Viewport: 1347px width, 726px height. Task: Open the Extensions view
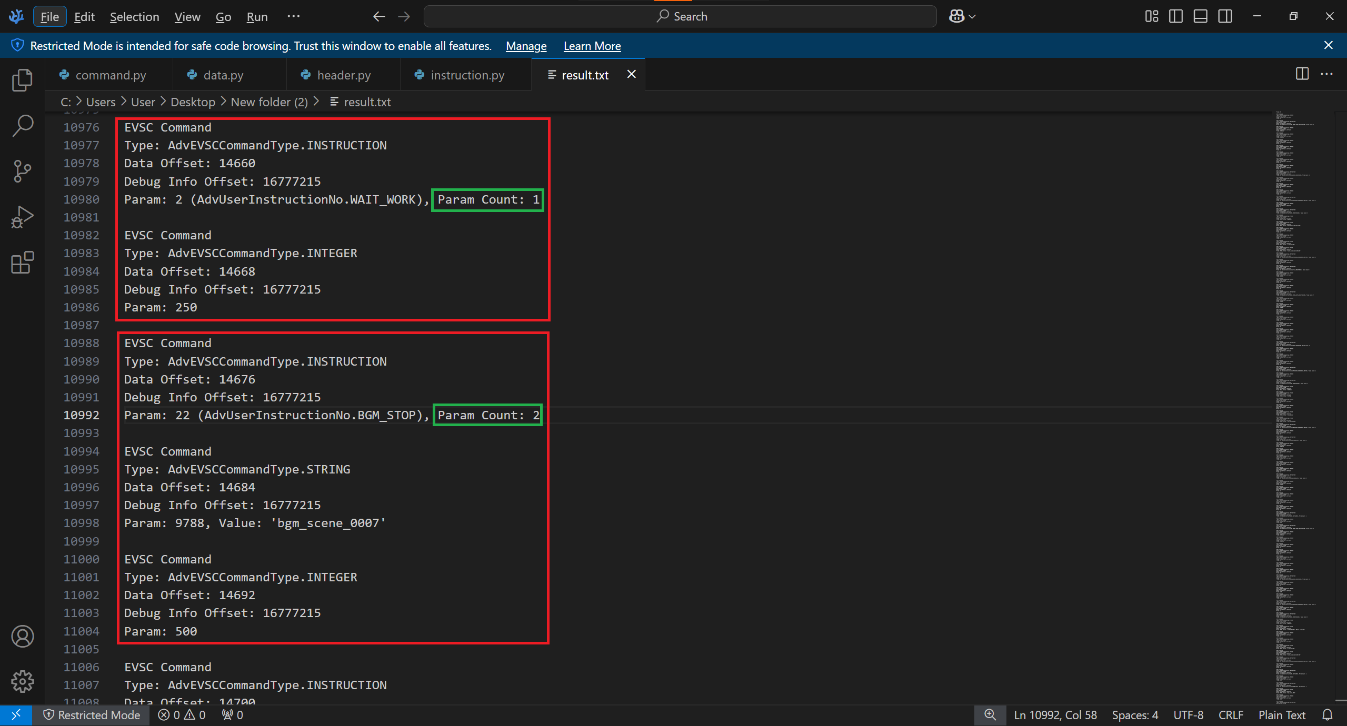click(22, 262)
